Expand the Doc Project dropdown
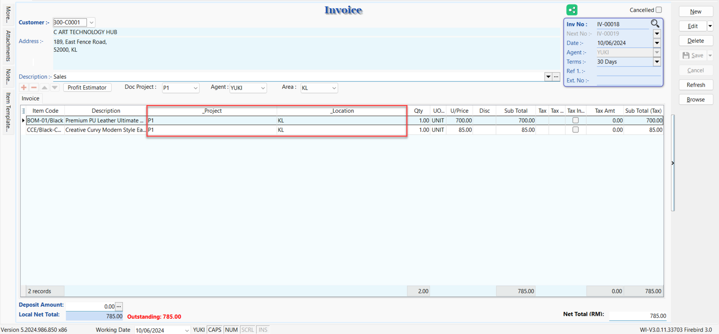The height and width of the screenshot is (334, 719). click(195, 88)
